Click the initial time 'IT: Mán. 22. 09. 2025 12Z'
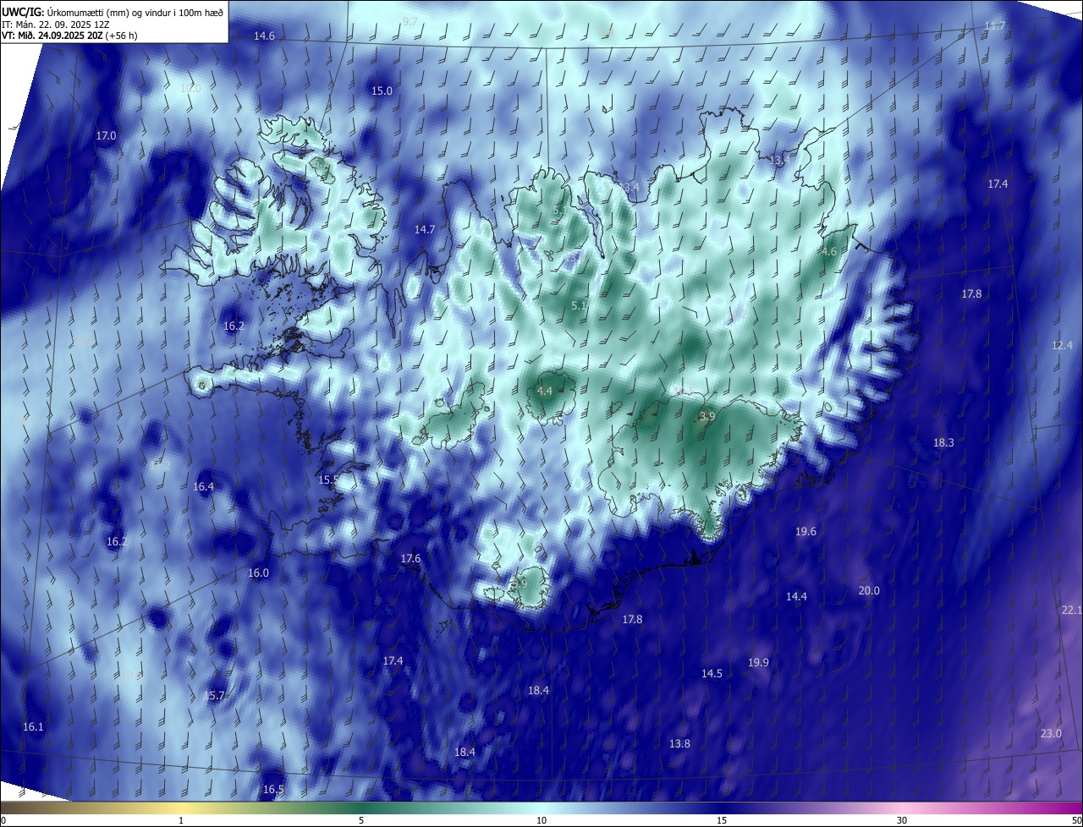Viewport: 1083px width, 827px height. click(x=58, y=24)
